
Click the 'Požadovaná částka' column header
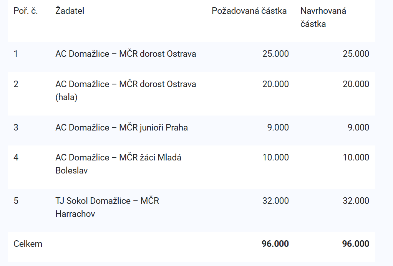pos(249,11)
